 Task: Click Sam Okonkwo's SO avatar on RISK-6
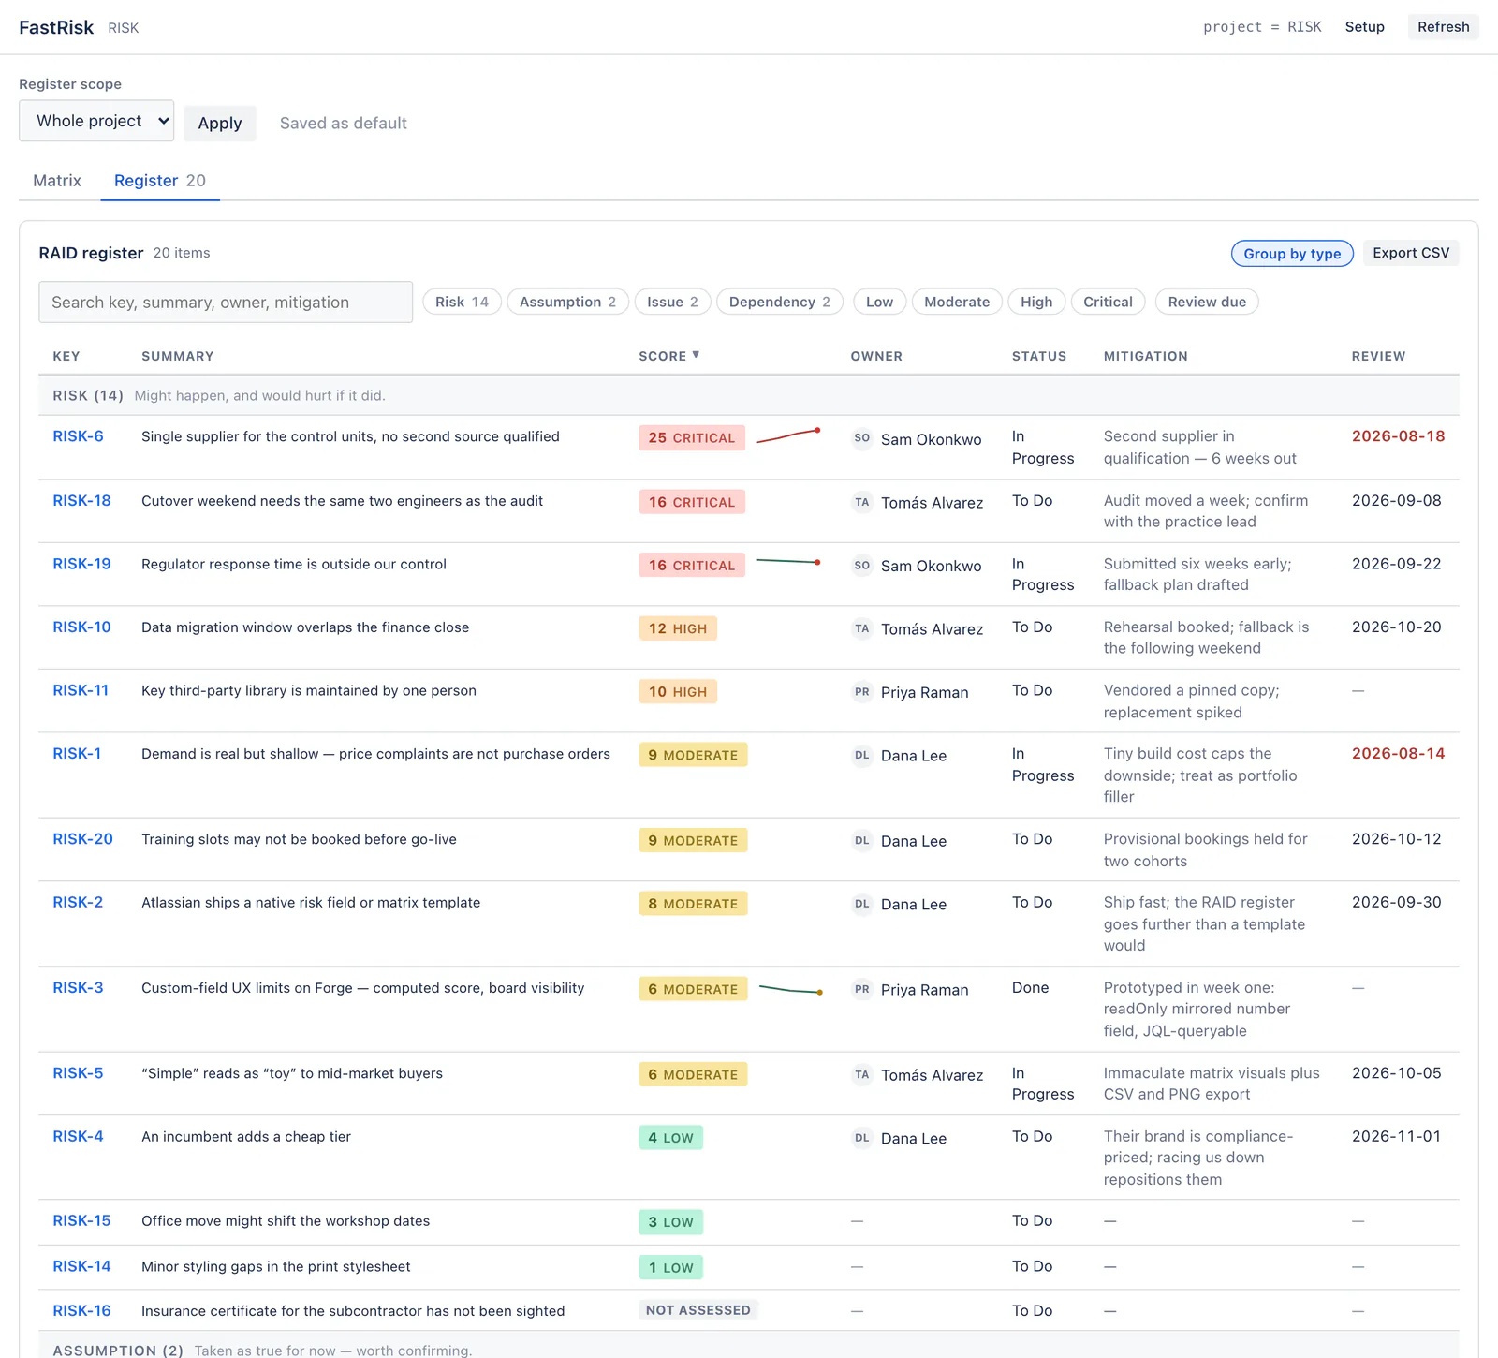862,438
